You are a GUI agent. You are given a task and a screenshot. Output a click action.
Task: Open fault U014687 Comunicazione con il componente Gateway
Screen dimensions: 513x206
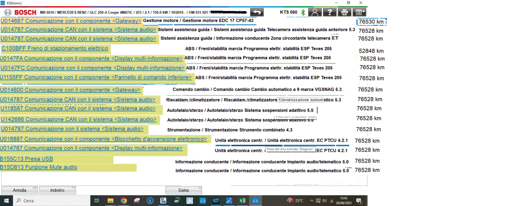click(x=71, y=20)
